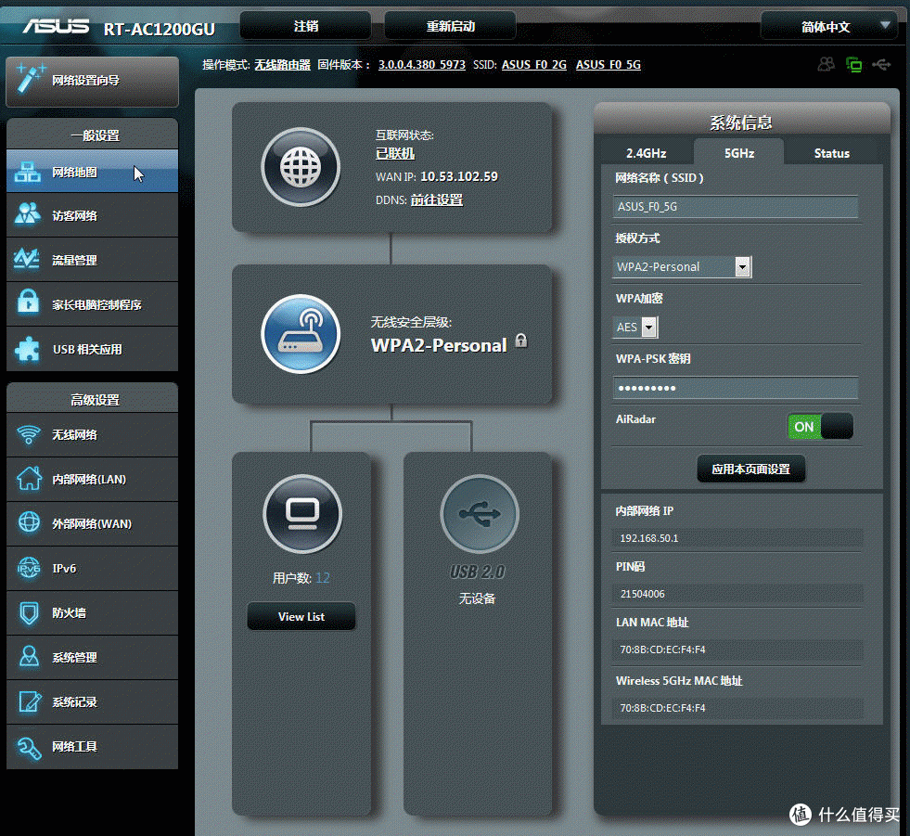910x836 pixels.
Task: Click the View List button
Action: [x=301, y=616]
